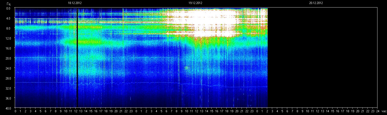Click the 28.0 frequency axis label
Viewport: 387px width, 115px height.
pyautogui.click(x=8, y=78)
